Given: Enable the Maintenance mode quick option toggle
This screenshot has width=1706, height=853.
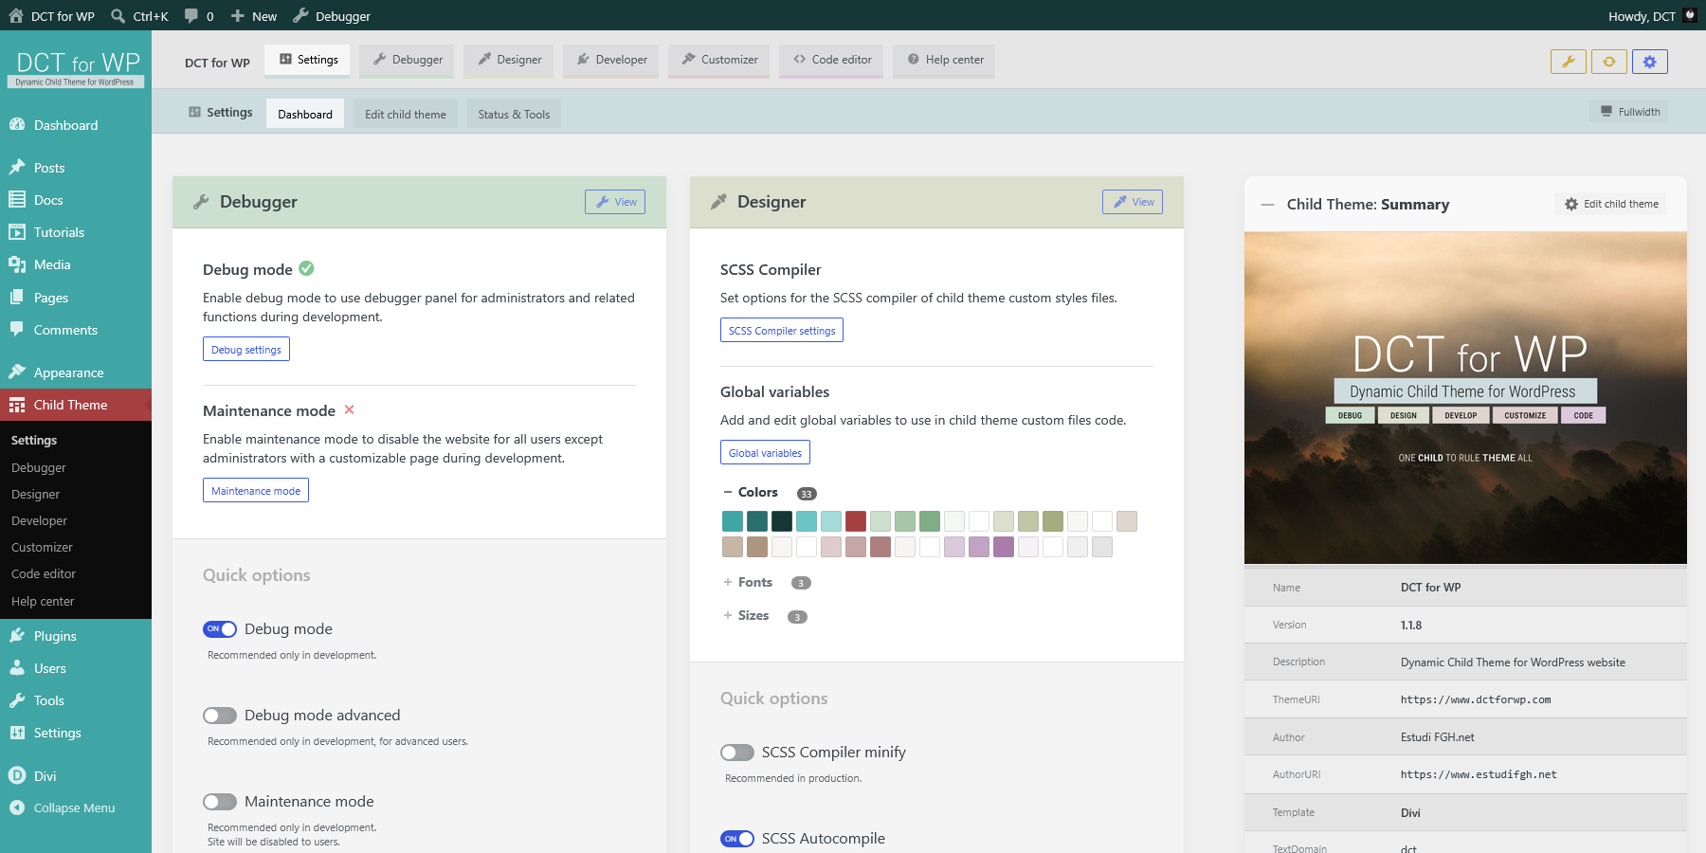Looking at the screenshot, I should (x=220, y=802).
